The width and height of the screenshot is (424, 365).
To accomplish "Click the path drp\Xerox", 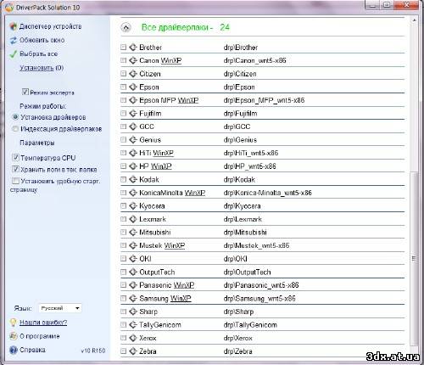I will [237, 338].
